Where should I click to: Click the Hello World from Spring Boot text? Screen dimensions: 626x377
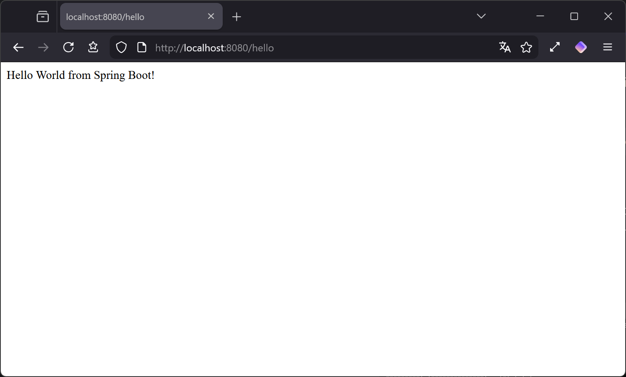[x=80, y=76]
